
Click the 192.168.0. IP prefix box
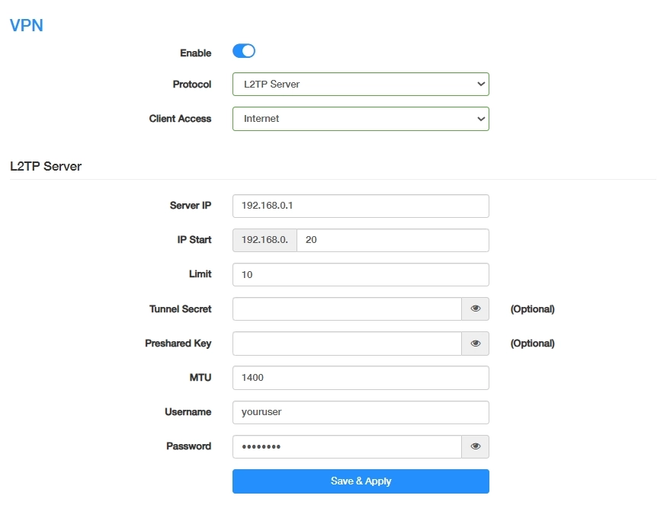coord(265,240)
